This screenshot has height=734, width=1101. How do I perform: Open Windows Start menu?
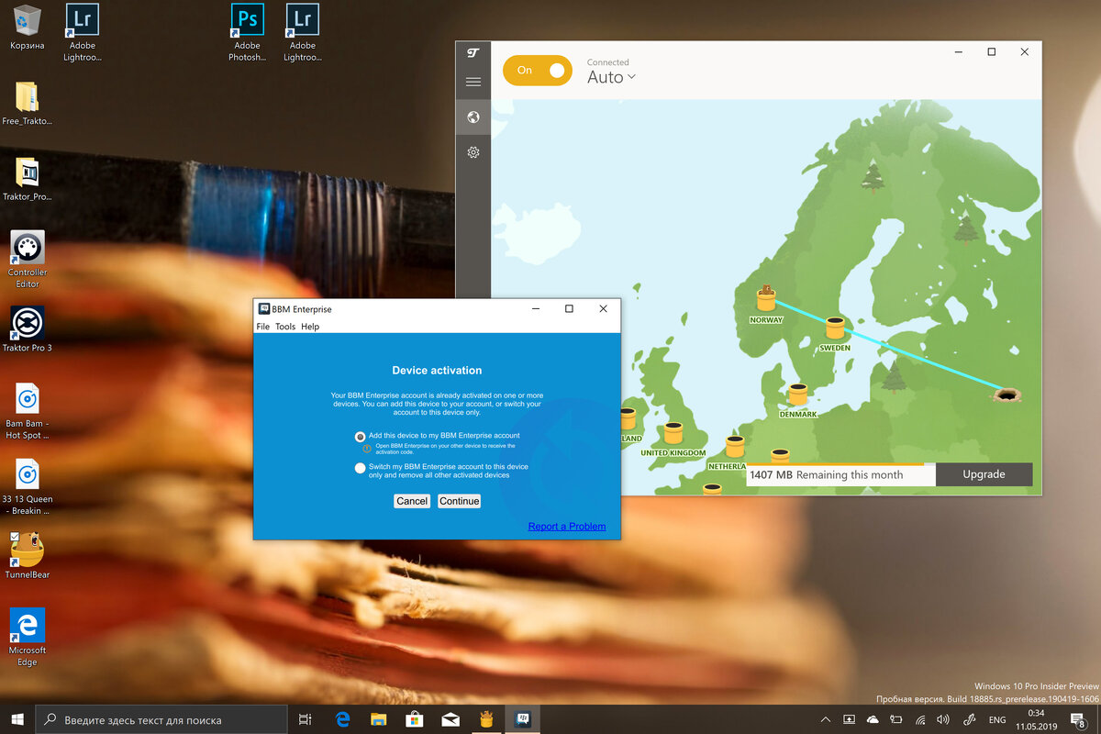coord(17,719)
